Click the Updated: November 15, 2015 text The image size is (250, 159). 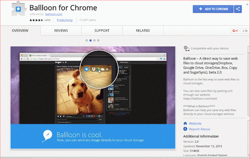202,146
